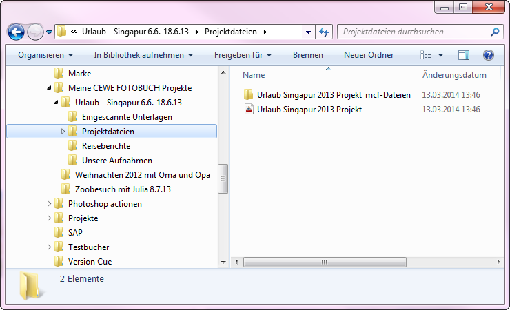Open the 'Freigeben für' menu
The image size is (510, 310).
[x=243, y=55]
